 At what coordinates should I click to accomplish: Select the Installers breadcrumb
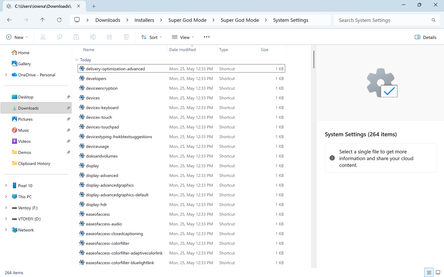click(x=144, y=20)
